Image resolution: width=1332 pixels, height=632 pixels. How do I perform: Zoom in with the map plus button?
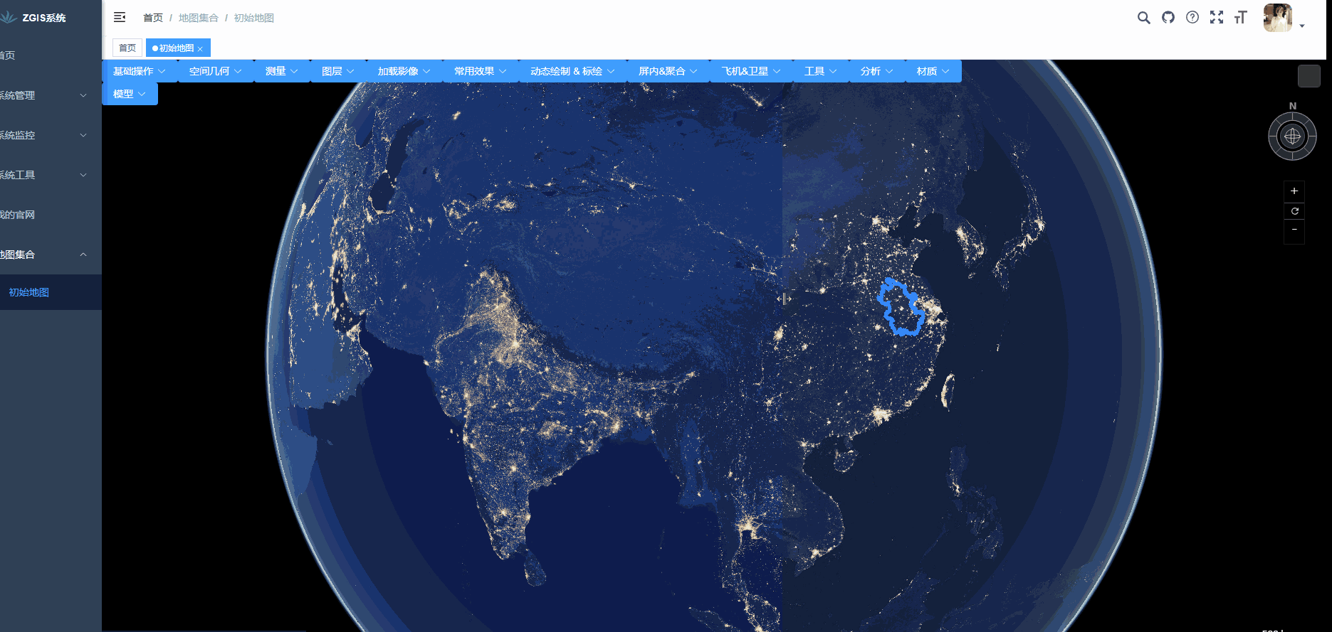point(1294,191)
